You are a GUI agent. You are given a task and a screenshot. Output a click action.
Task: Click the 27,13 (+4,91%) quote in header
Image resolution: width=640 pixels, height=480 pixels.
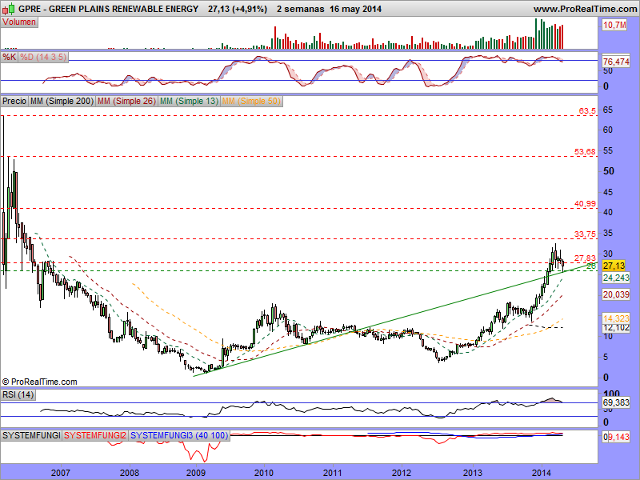click(238, 9)
